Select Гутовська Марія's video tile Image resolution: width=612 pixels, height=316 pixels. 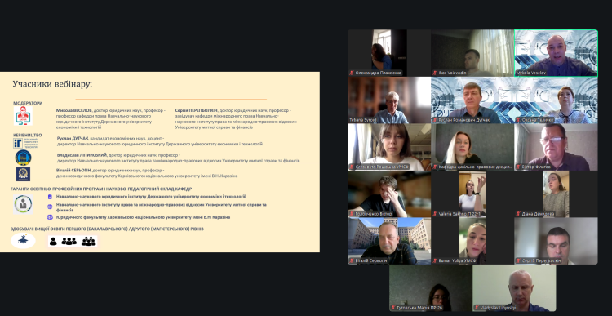click(431, 288)
